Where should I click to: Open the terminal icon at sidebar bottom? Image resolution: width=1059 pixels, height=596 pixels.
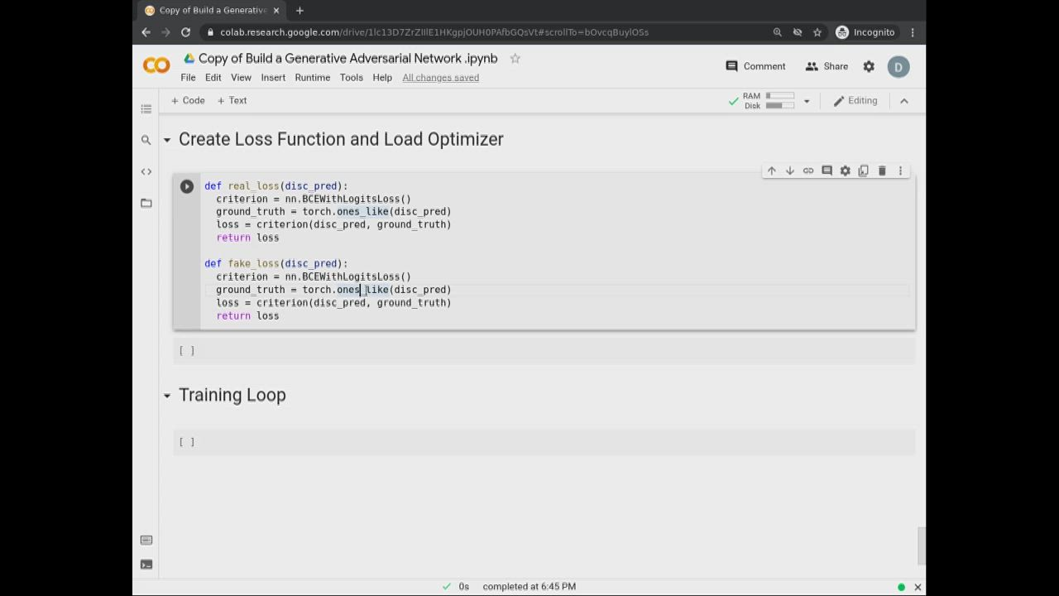coord(146,565)
